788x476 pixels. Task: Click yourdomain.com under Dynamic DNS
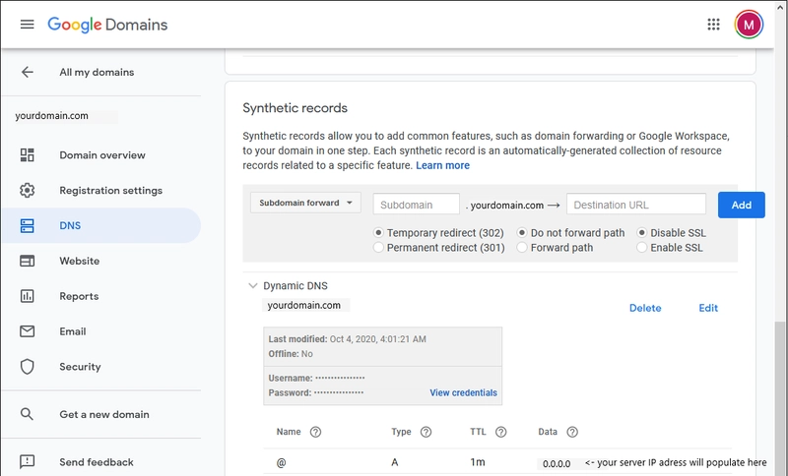coord(303,305)
